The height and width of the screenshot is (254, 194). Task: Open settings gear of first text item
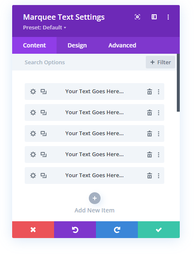point(33,92)
